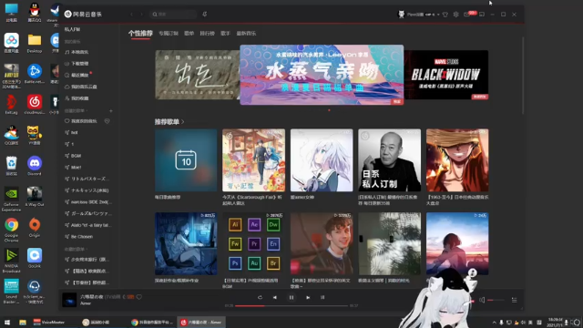The height and width of the screenshot is (328, 583).
Task: Switch to the 歌单 tab
Action: [189, 33]
